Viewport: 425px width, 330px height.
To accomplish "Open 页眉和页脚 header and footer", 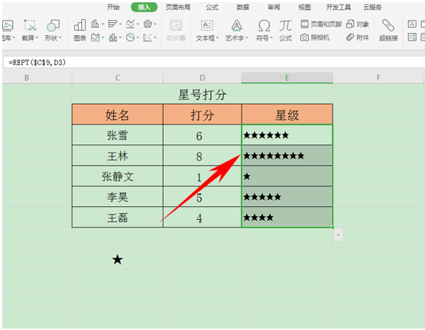I will pos(321,24).
